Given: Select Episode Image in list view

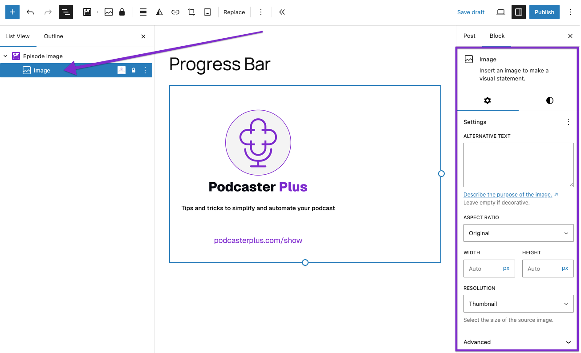Looking at the screenshot, I should (43, 56).
